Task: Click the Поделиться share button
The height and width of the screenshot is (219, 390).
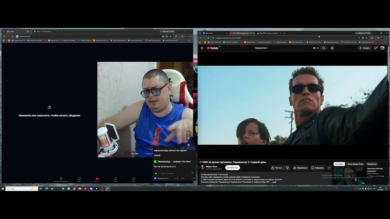Action: (x=300, y=168)
